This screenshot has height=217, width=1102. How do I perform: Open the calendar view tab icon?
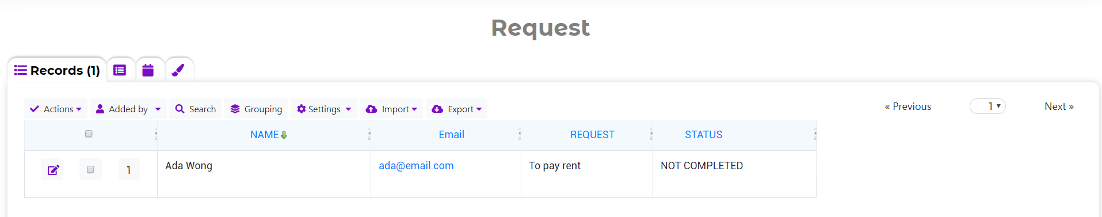tap(148, 70)
